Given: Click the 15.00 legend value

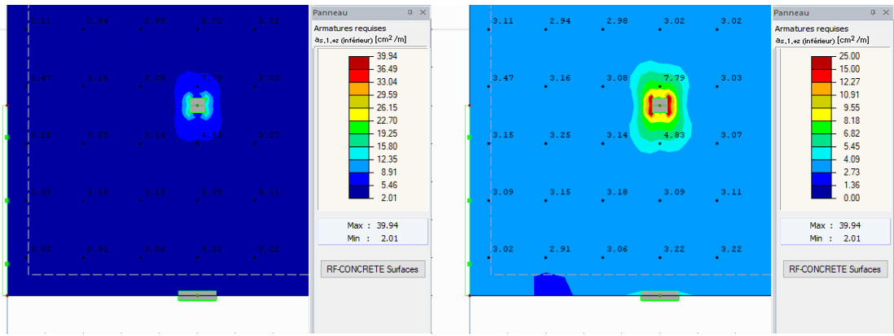Looking at the screenshot, I should (849, 69).
